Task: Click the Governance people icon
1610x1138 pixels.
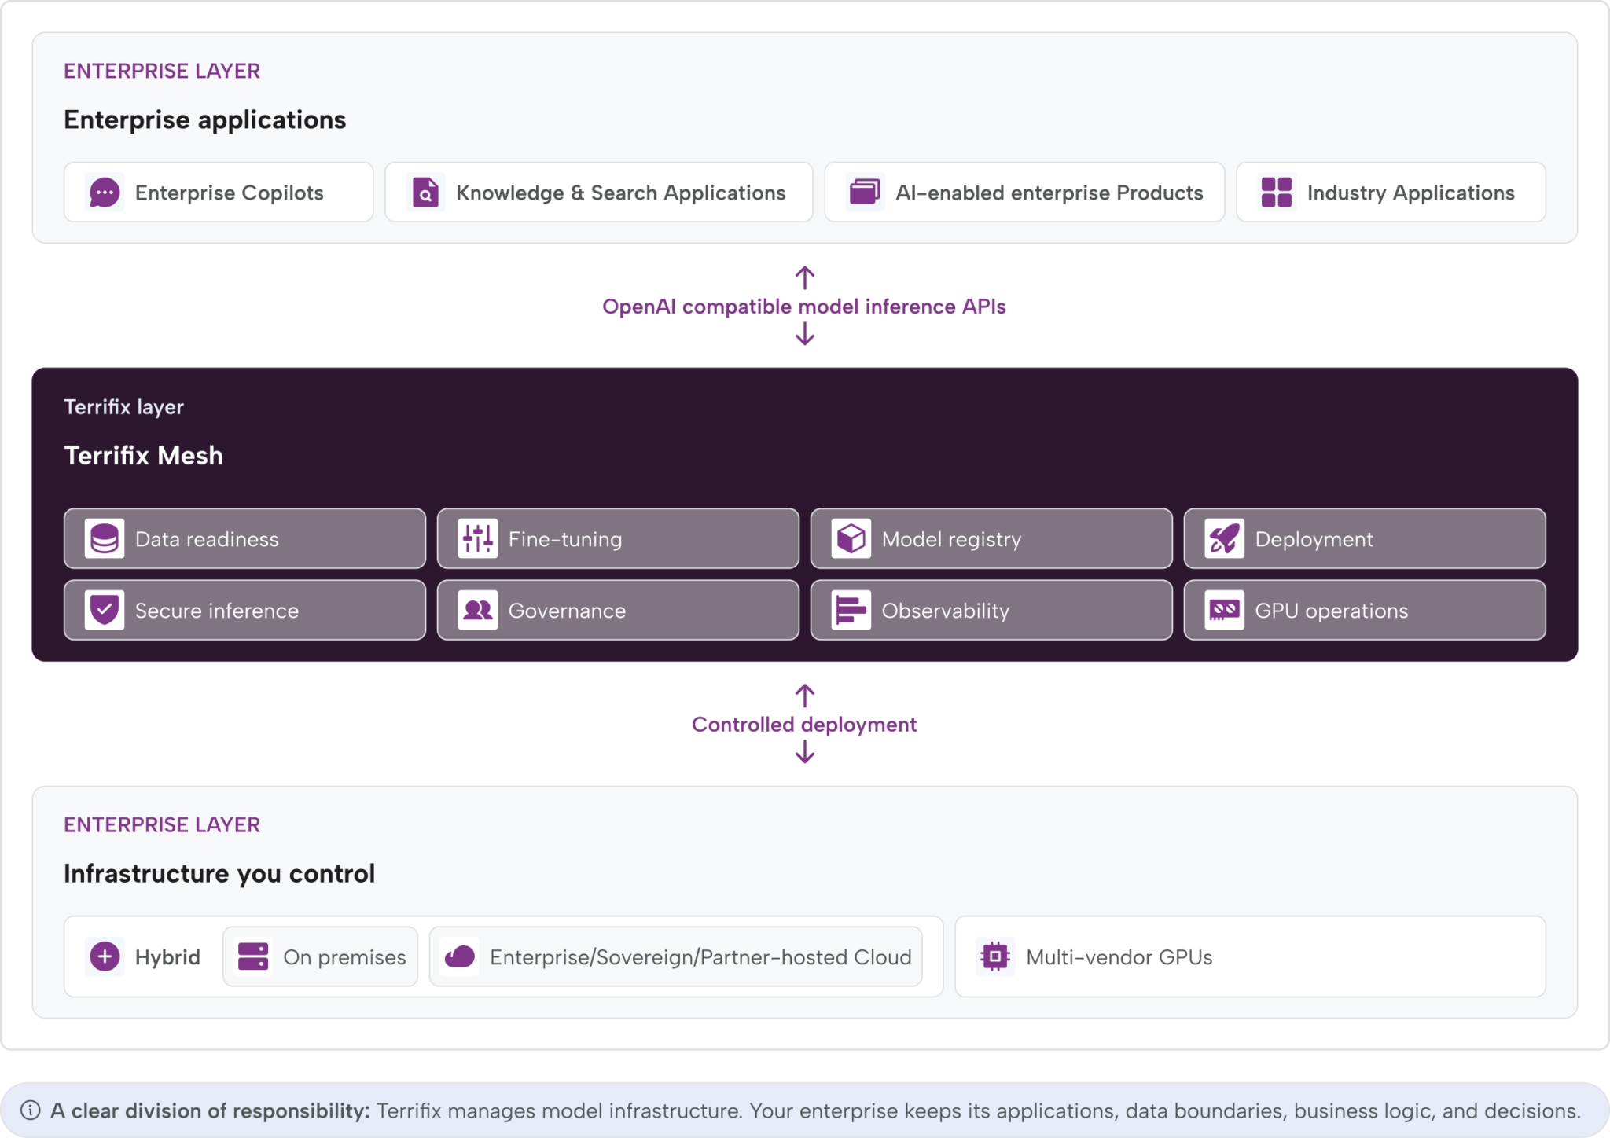Action: (x=478, y=611)
